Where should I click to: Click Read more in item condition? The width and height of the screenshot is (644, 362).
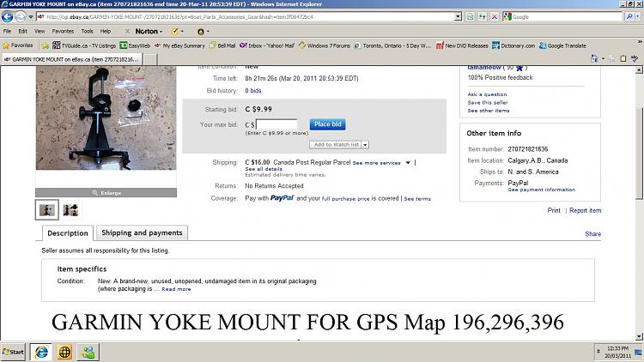176,289
